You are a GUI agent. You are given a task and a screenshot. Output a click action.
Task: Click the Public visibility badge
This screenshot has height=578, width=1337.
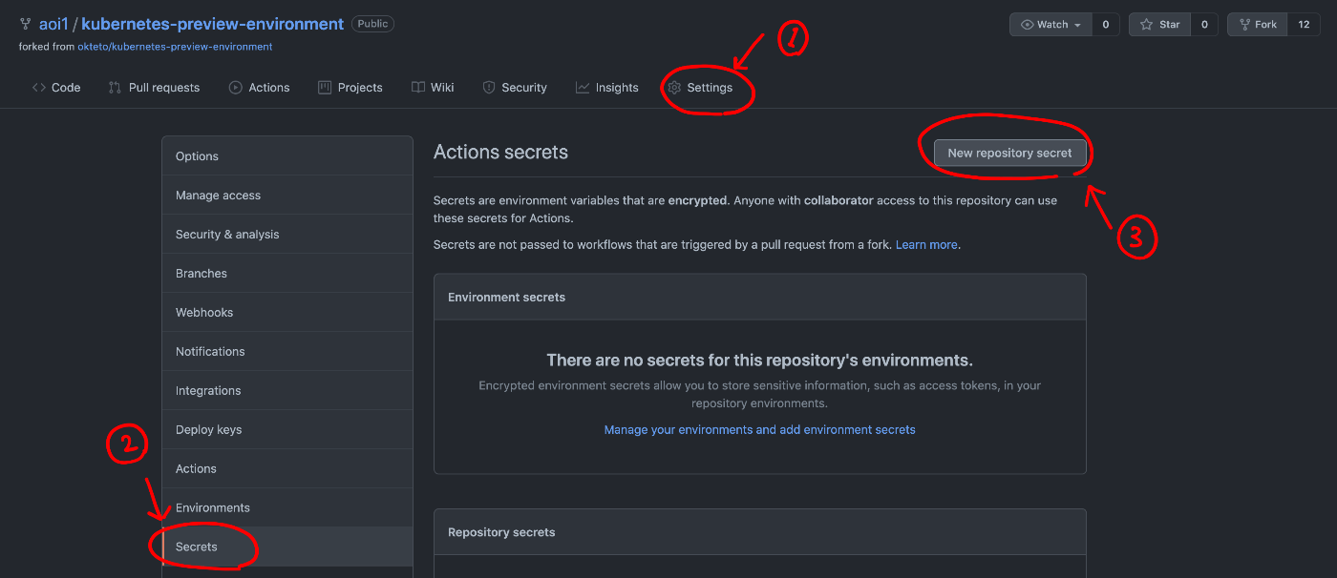372,24
